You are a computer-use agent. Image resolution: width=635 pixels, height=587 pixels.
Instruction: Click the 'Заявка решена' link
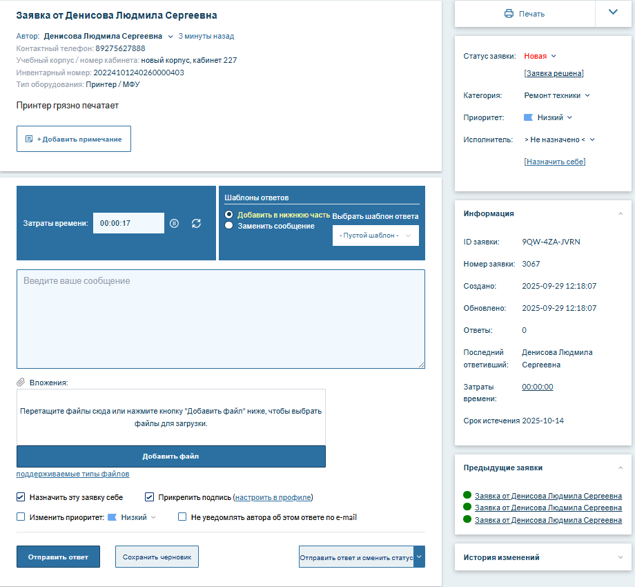pos(554,73)
